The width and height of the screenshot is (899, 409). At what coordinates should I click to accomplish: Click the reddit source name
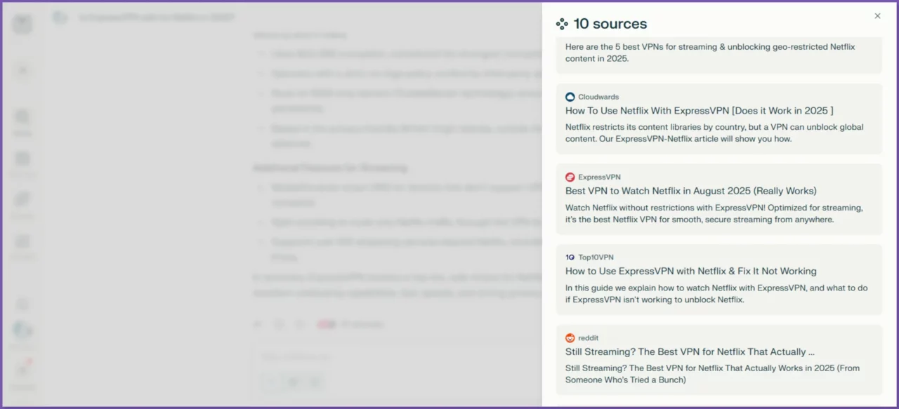click(x=588, y=338)
